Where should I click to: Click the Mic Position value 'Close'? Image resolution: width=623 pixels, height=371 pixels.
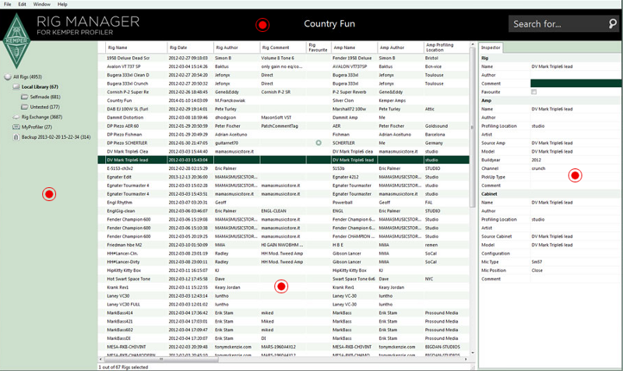coord(537,270)
